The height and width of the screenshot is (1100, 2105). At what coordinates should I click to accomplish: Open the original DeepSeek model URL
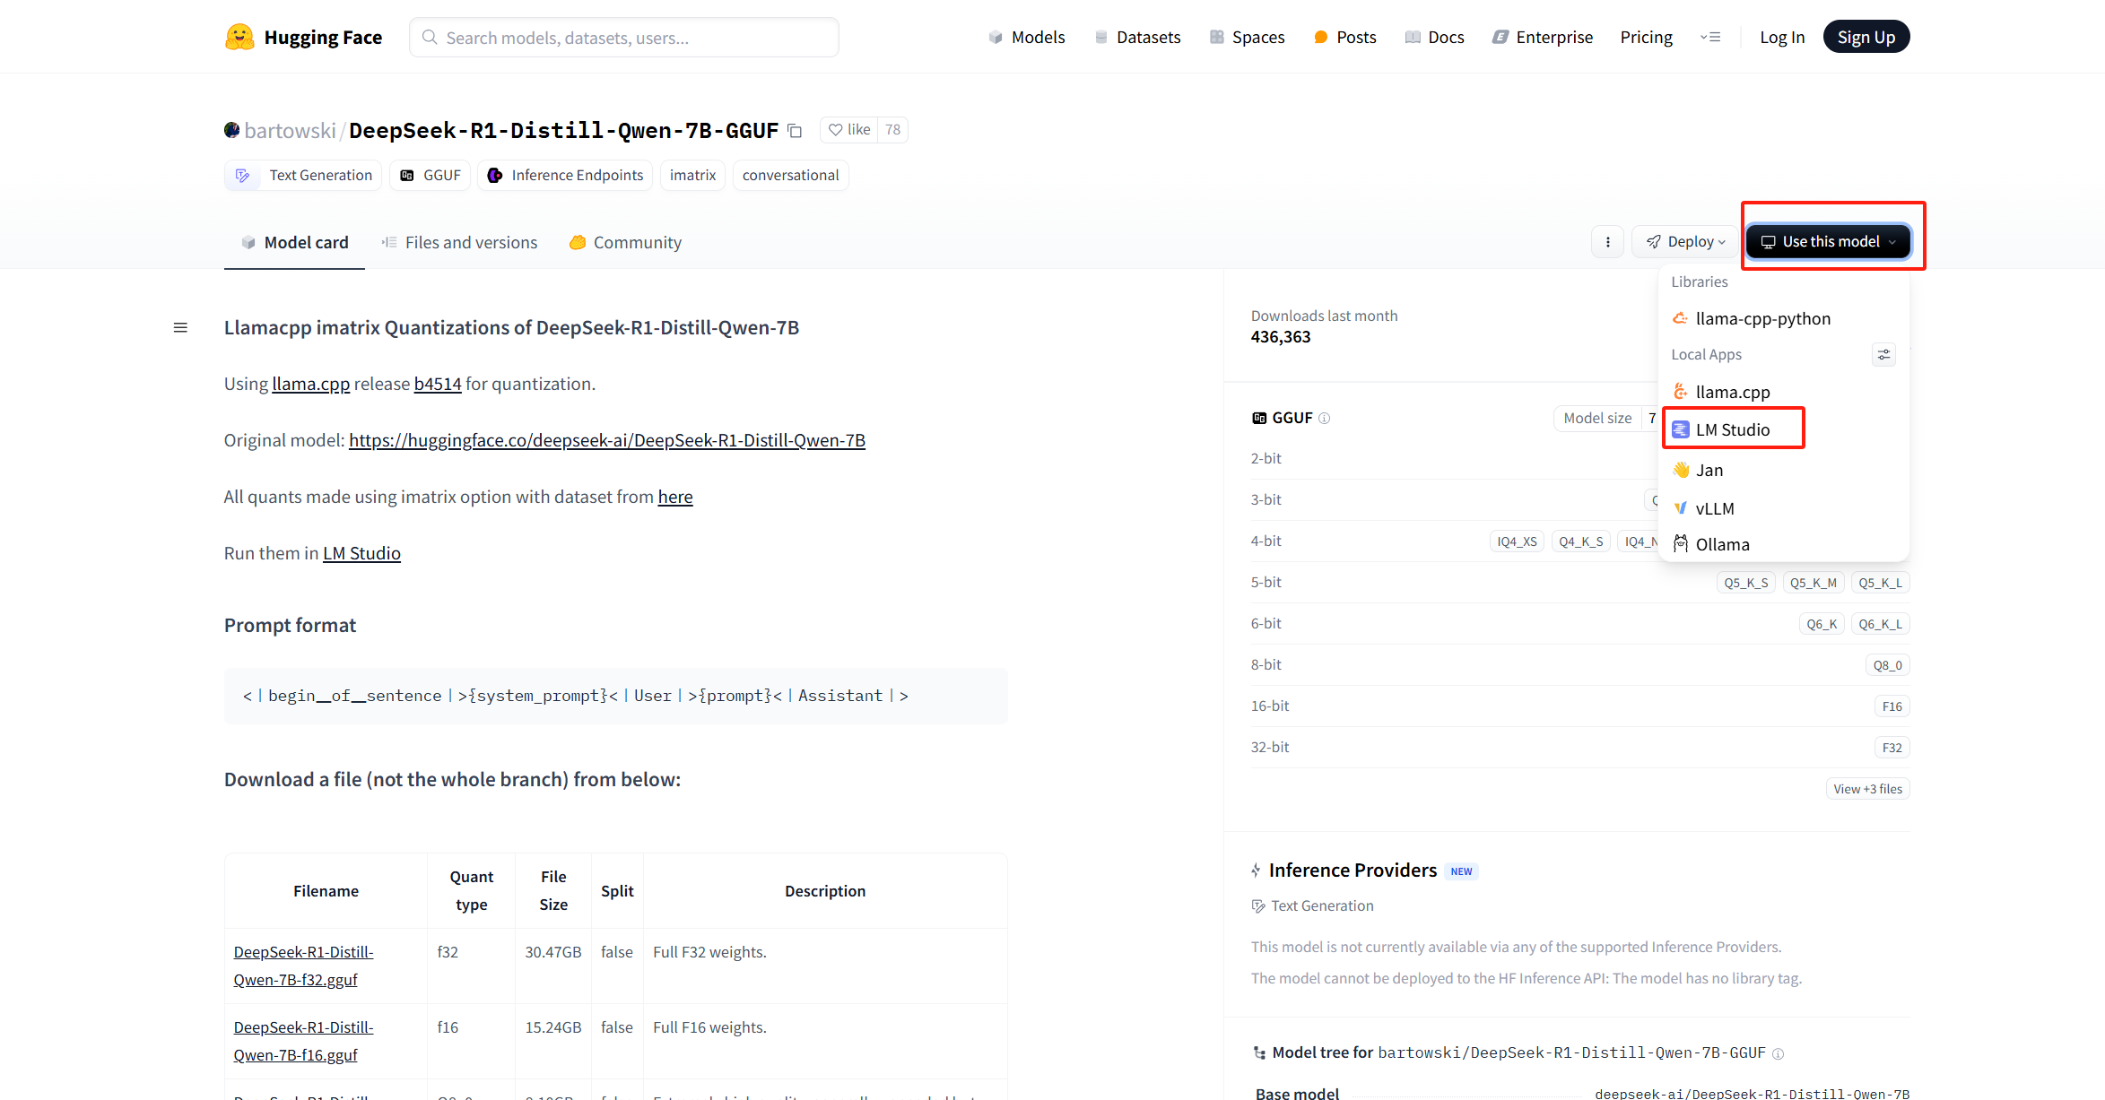tap(607, 440)
